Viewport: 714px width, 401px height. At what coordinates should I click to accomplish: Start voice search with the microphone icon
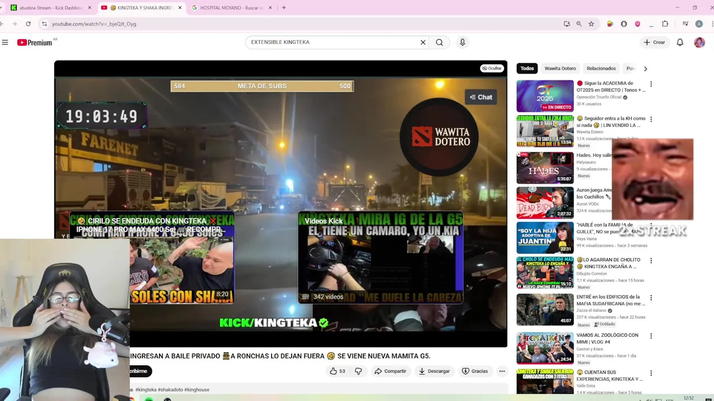tap(462, 42)
